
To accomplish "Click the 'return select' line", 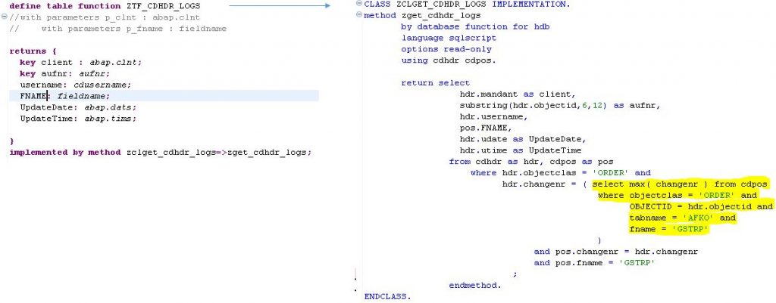I will [436, 82].
